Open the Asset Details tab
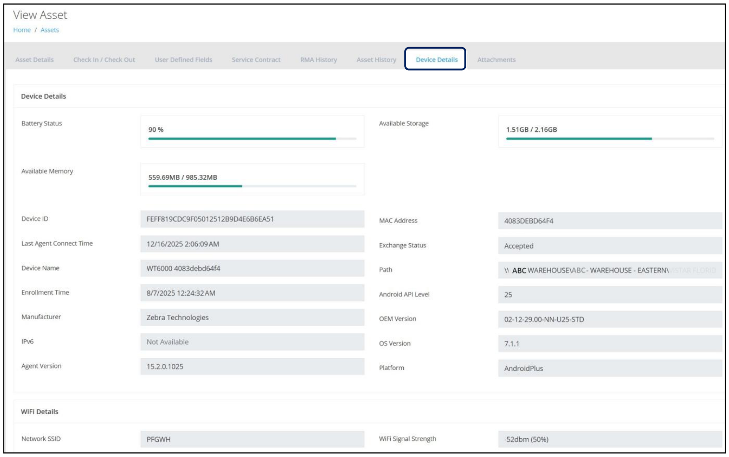 (x=35, y=60)
